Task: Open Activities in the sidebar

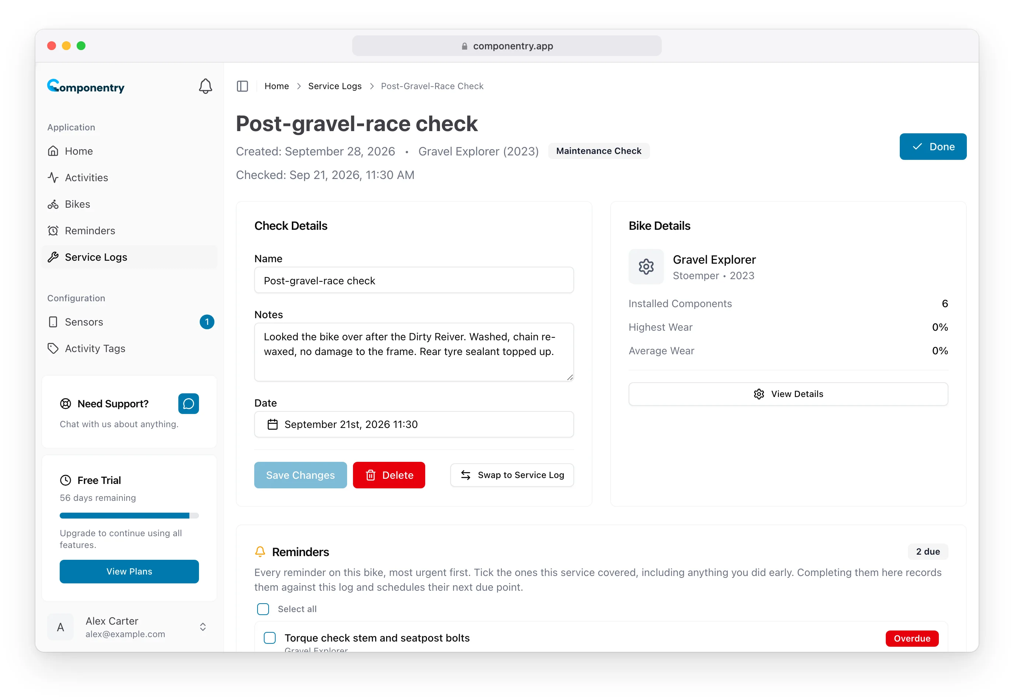Action: (x=129, y=178)
